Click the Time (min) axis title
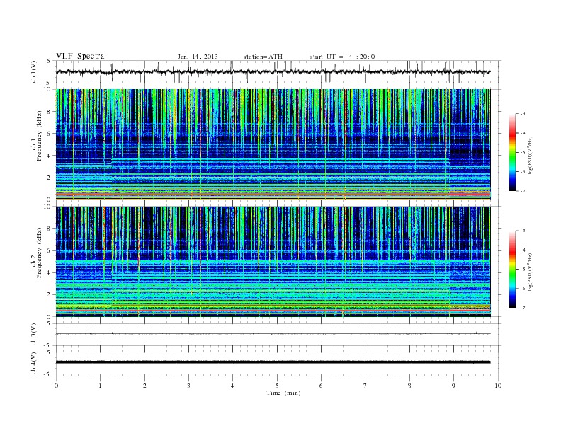561x433 pixels. (283, 393)
